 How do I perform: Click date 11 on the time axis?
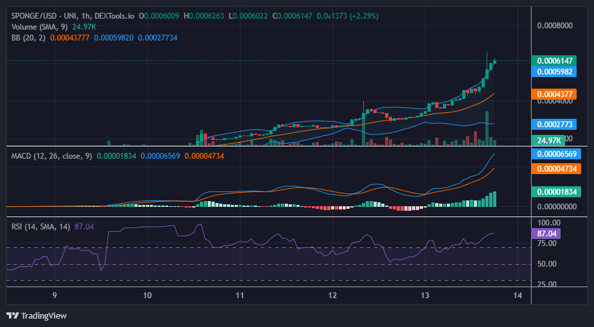(240, 296)
